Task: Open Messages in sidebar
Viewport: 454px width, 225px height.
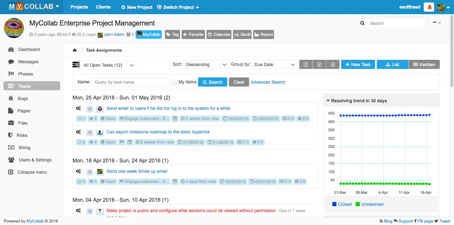Action: tap(32, 62)
